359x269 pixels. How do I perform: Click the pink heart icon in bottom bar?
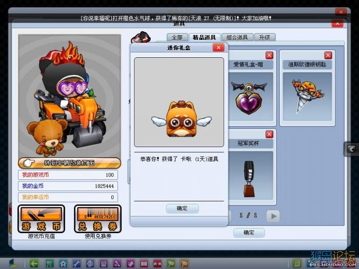[130, 263]
